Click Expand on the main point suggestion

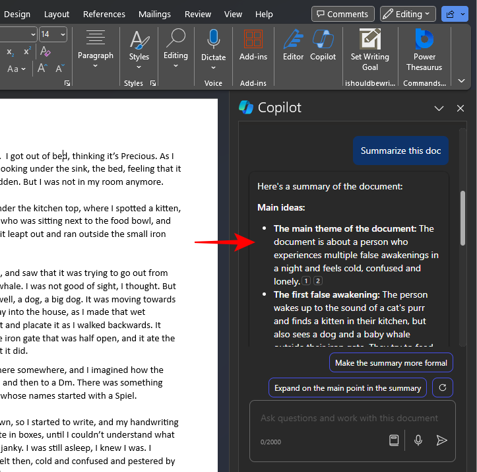click(348, 388)
